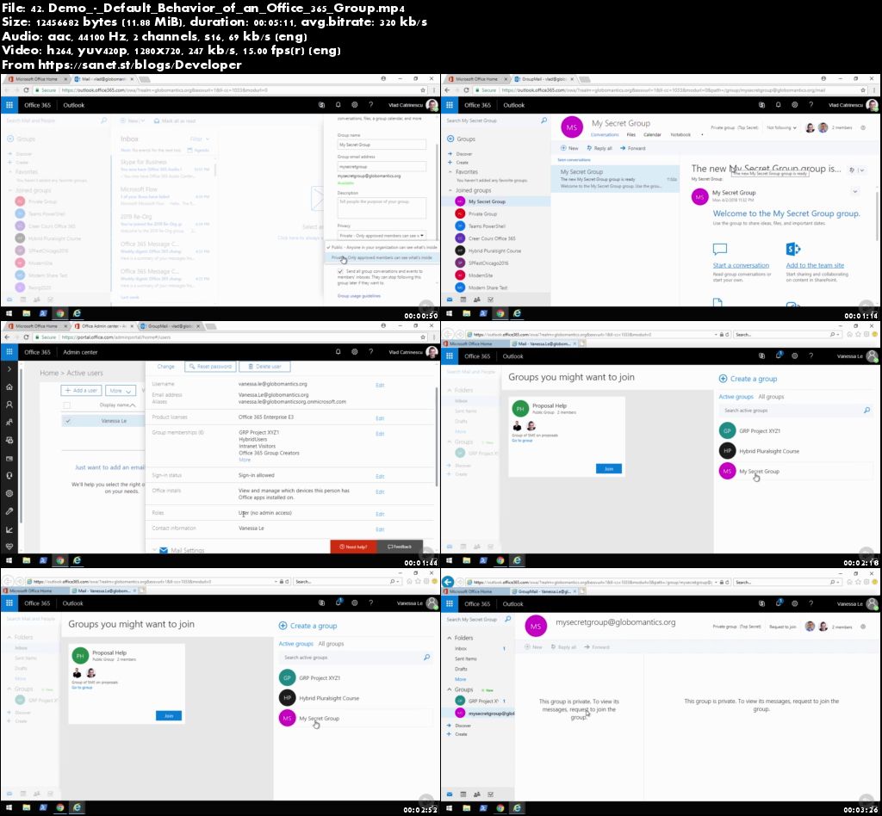Image resolution: width=882 pixels, height=816 pixels.
Task: Open Skype icon in 00:01:14 frame header
Action: tap(761, 105)
